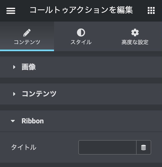Viewport: 162px width, 167px height.
Task: Click the half-circle style icon
Action: (81, 33)
